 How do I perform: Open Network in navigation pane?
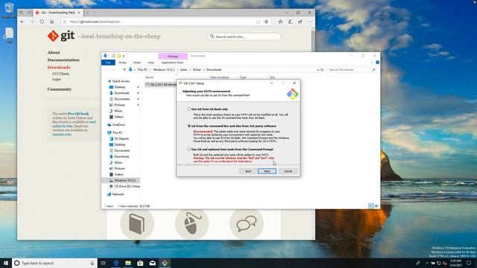(x=118, y=194)
